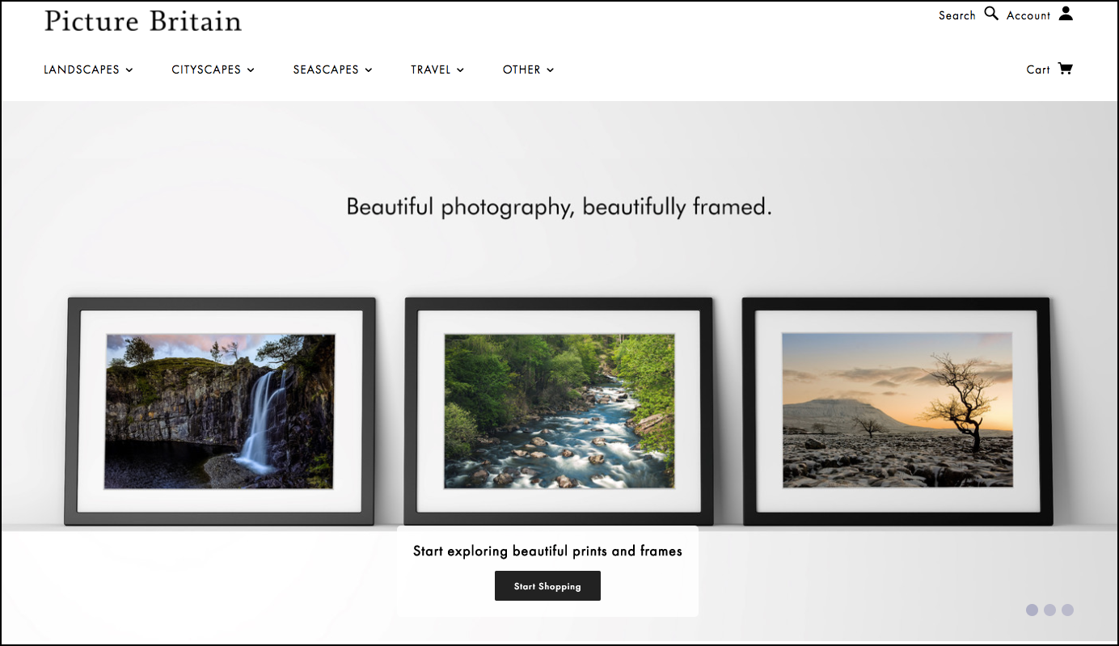This screenshot has height=646, width=1119.
Task: Select the third slideshow dot
Action: (1067, 610)
